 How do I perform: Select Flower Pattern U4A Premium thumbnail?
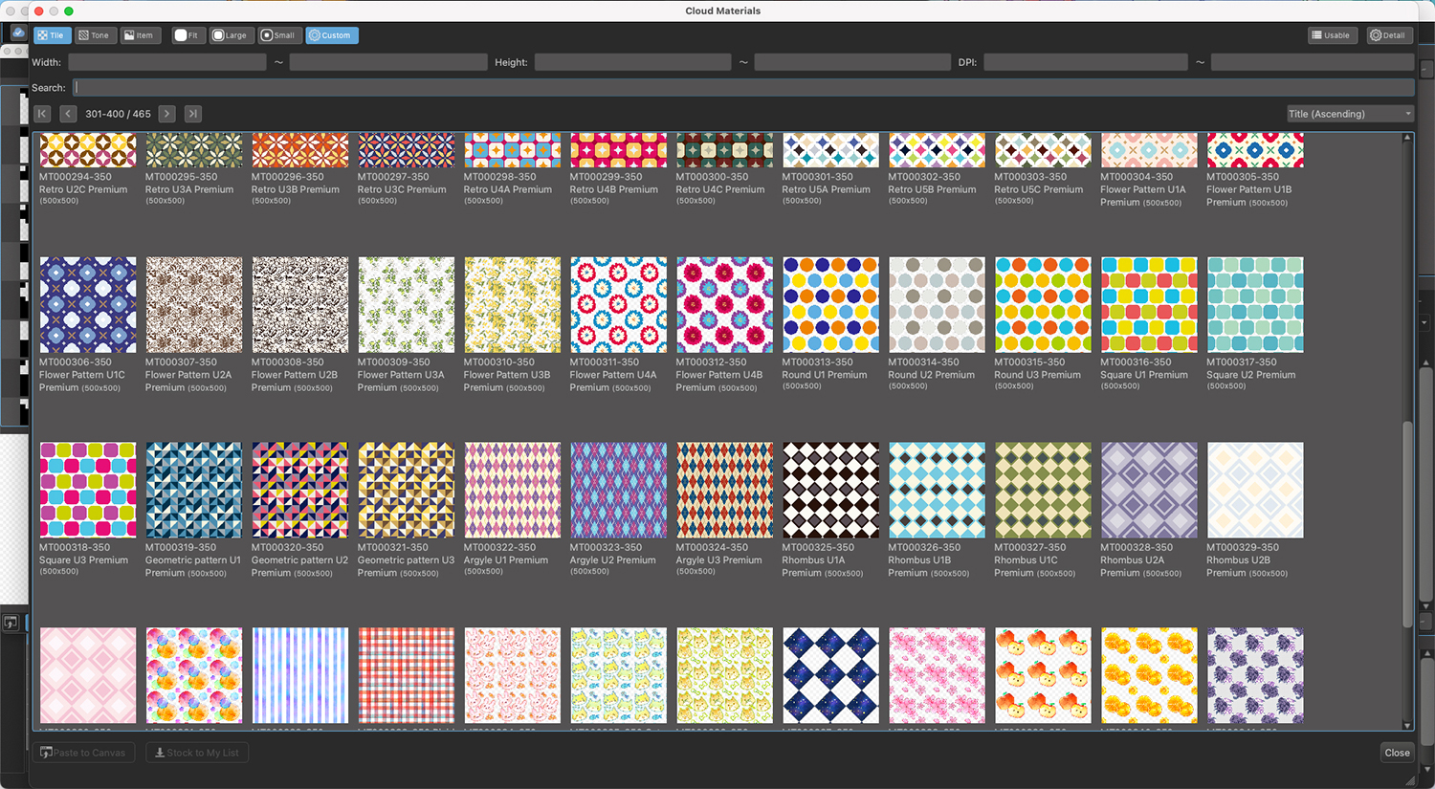tap(619, 304)
